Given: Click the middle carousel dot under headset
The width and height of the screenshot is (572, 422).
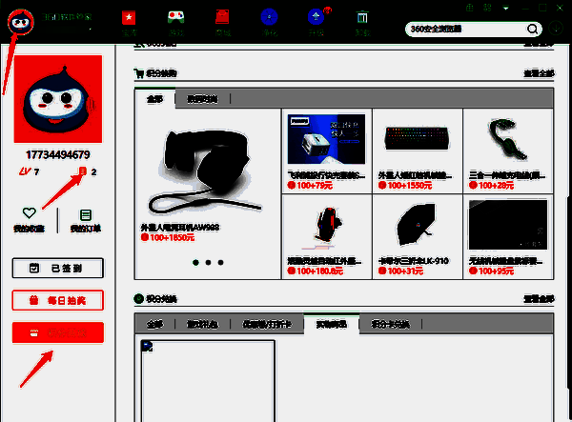Looking at the screenshot, I should point(208,261).
